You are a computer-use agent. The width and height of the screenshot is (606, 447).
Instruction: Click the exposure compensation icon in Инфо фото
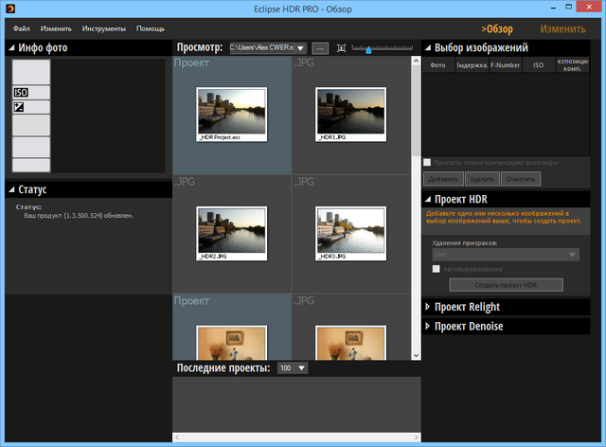20,107
